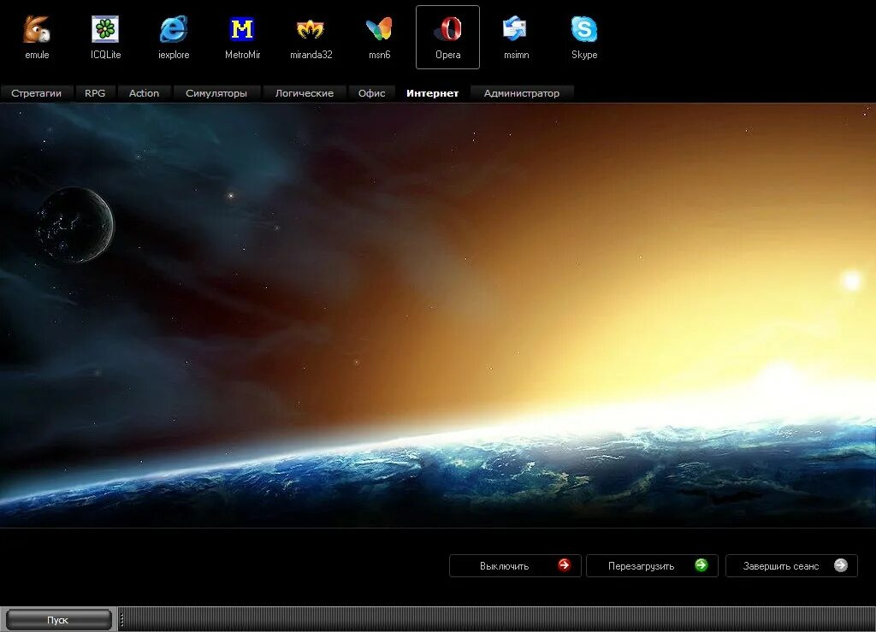Switch to the Стретагии tab
The height and width of the screenshot is (632, 876).
point(36,93)
